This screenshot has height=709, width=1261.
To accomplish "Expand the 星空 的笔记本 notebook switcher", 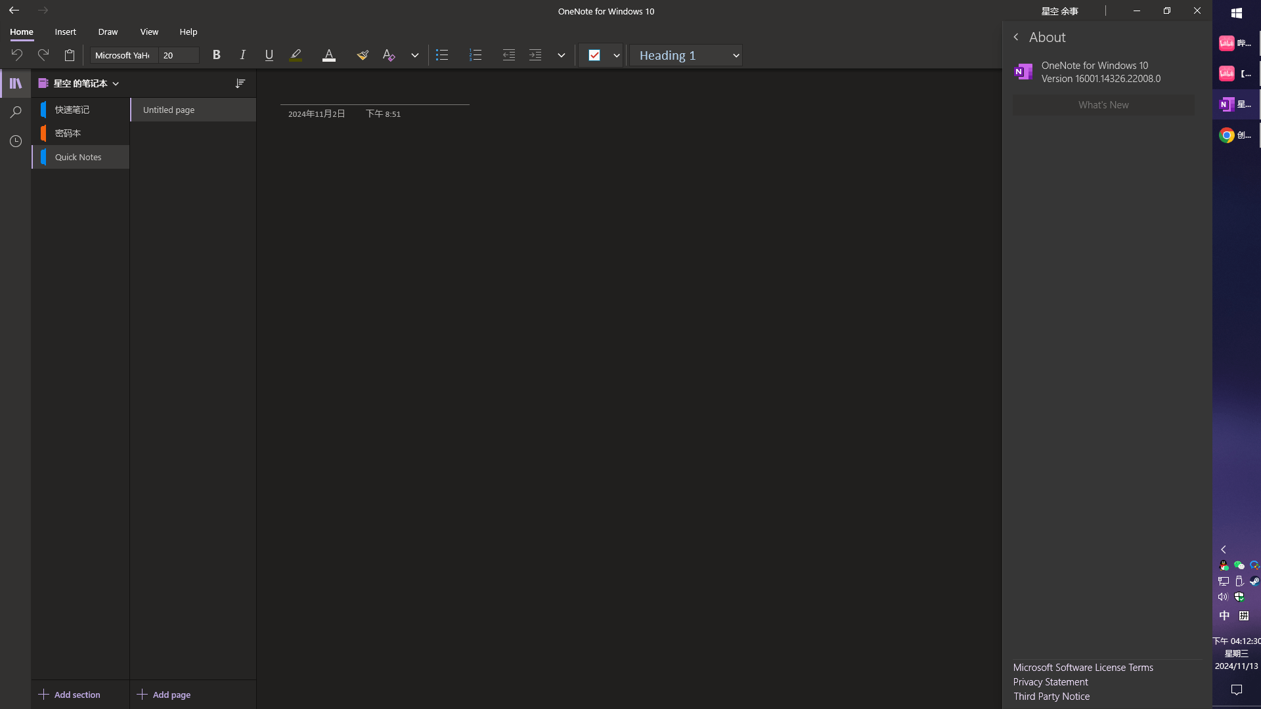I will (116, 83).
